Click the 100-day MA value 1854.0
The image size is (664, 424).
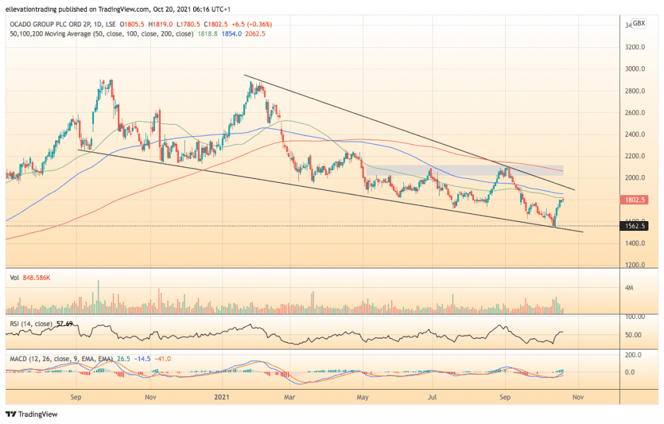click(231, 34)
